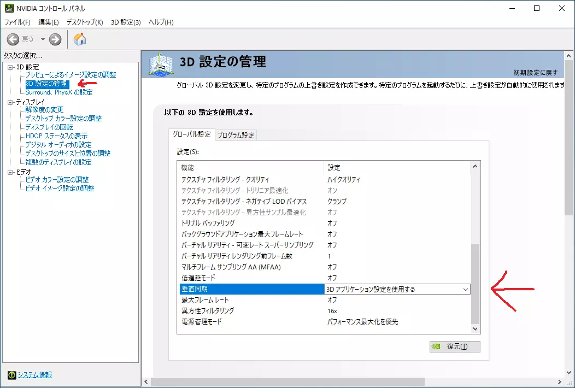This screenshot has width=575, height=388.
Task: Select Surround、PhysX の設定 in tree
Action: click(58, 92)
